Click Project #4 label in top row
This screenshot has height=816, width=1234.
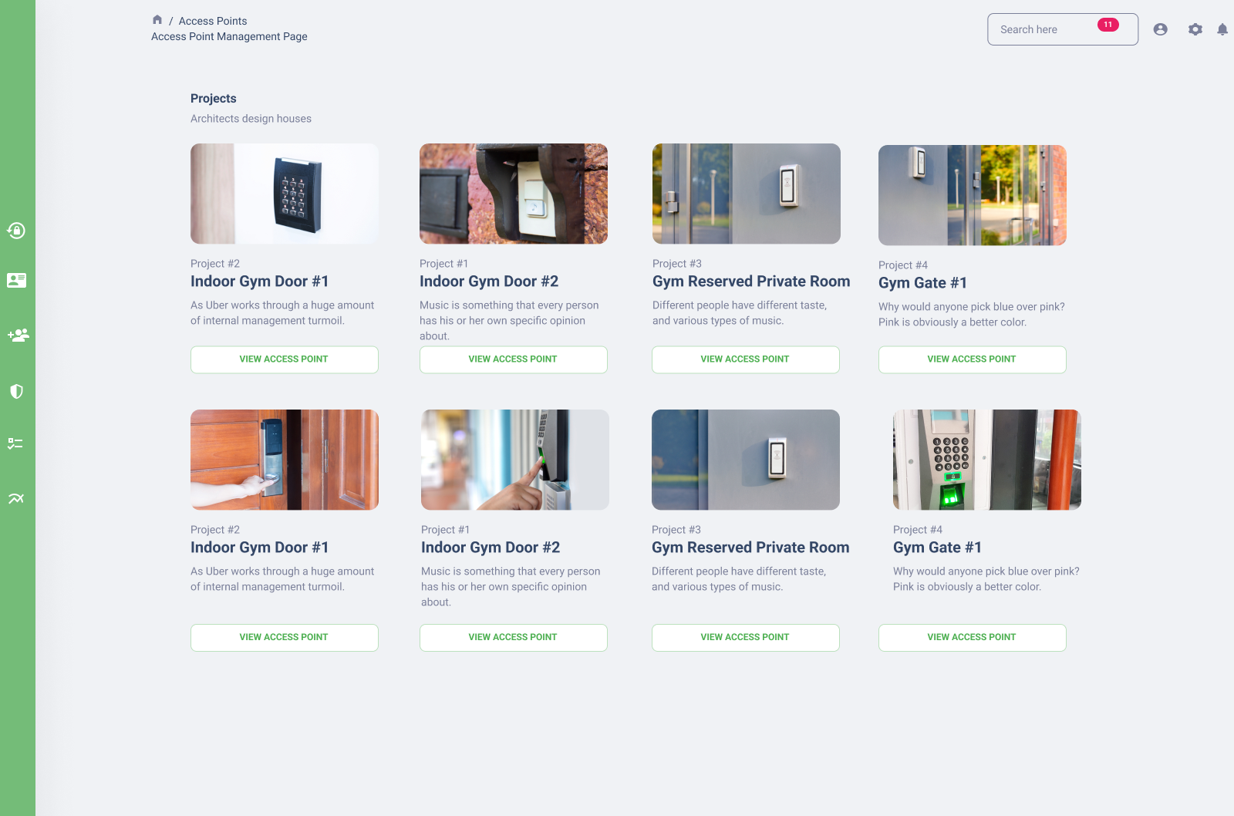(x=903, y=265)
